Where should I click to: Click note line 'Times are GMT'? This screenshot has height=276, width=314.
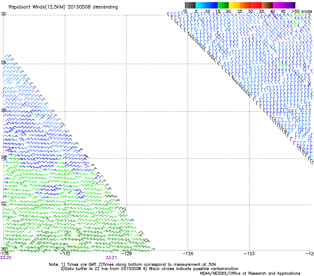click(x=82, y=265)
